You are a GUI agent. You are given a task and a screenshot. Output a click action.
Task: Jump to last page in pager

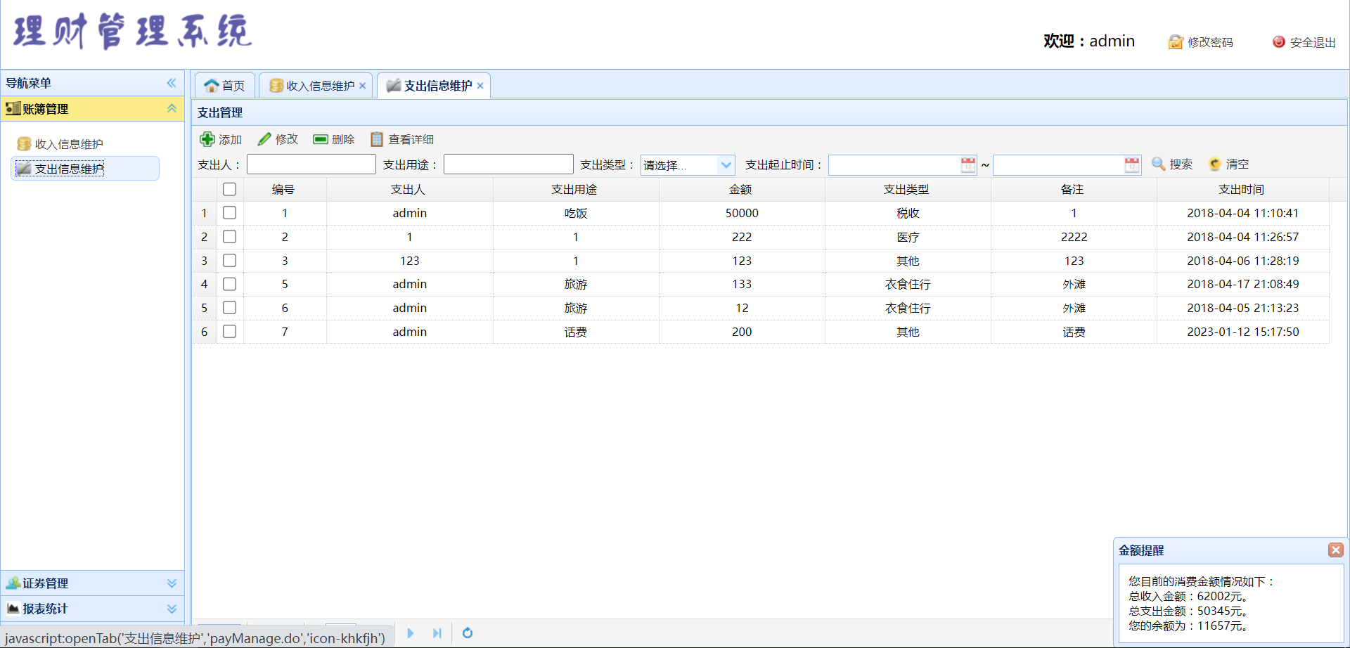437,633
